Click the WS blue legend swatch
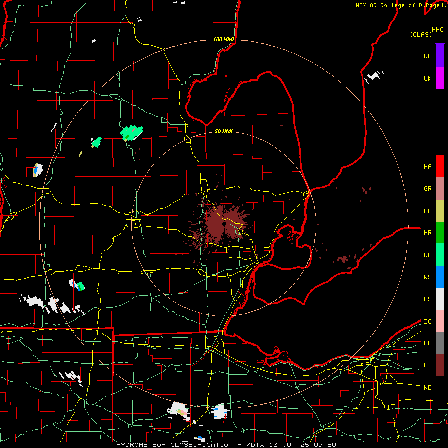Image resolution: width=448 pixels, height=448 pixels. pyautogui.click(x=440, y=277)
